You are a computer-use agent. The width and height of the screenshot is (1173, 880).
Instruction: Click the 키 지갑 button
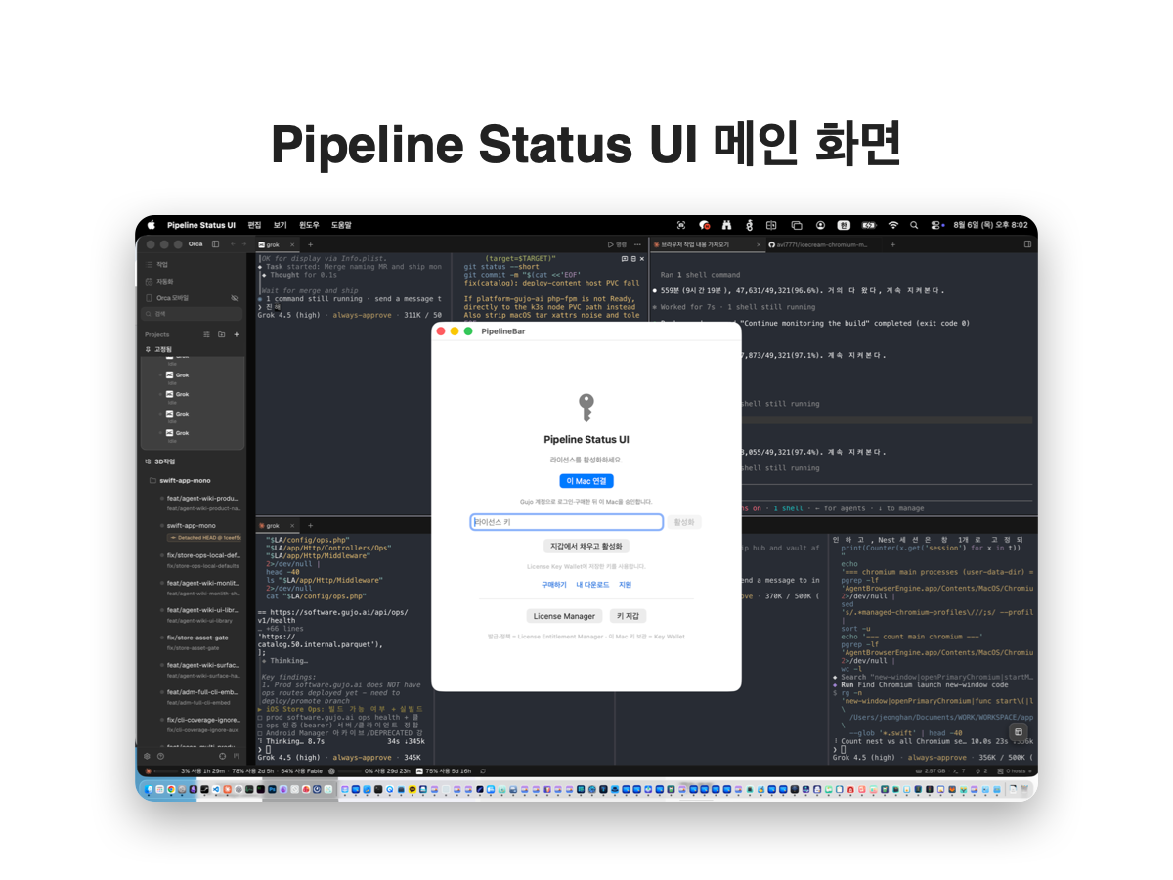[x=628, y=616]
